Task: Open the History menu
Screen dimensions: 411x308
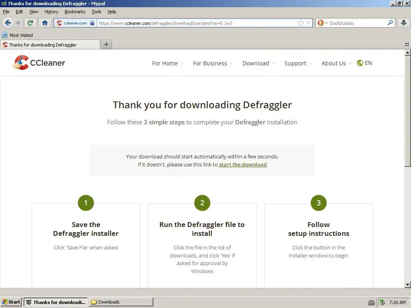Action: pyautogui.click(x=51, y=12)
